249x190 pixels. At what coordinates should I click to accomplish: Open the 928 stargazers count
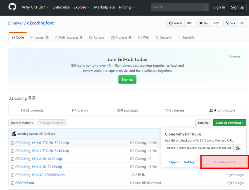click(x=216, y=23)
